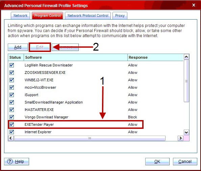Select the Program Control tab
This screenshot has width=201, height=171.
47,16
